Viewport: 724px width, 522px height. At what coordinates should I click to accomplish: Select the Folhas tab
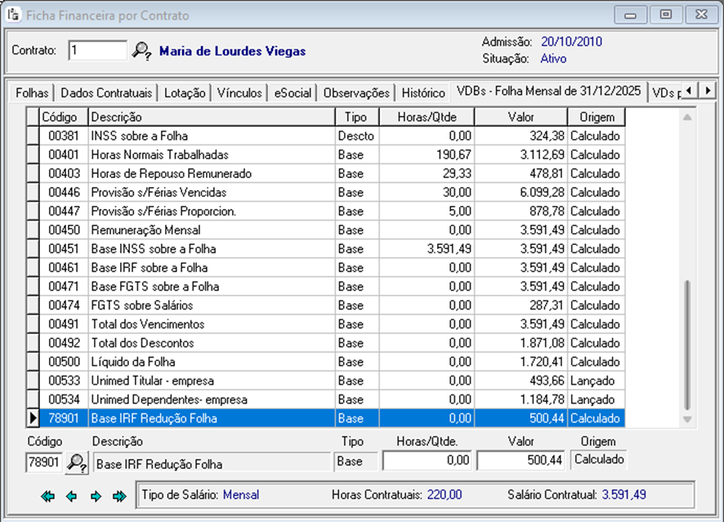pyautogui.click(x=33, y=93)
